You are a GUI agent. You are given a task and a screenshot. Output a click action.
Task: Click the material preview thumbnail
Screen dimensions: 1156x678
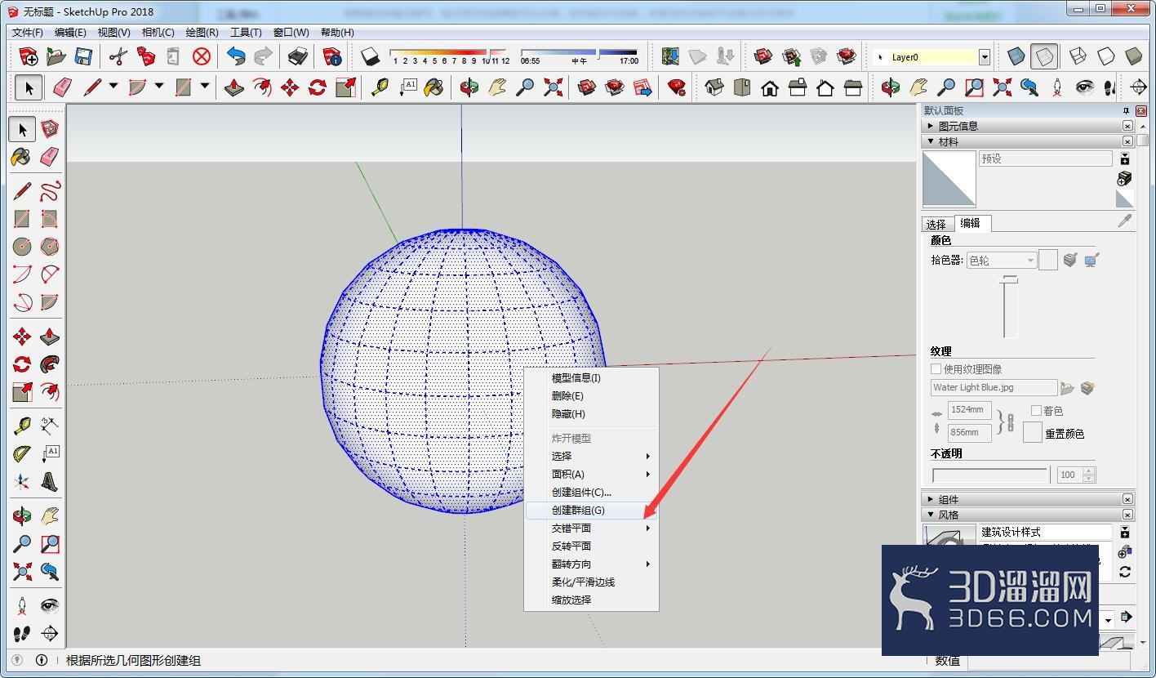[949, 179]
